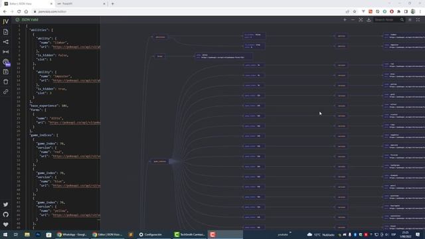Open the import file icon in the sidebar
425x239 pixels.
(6, 32)
